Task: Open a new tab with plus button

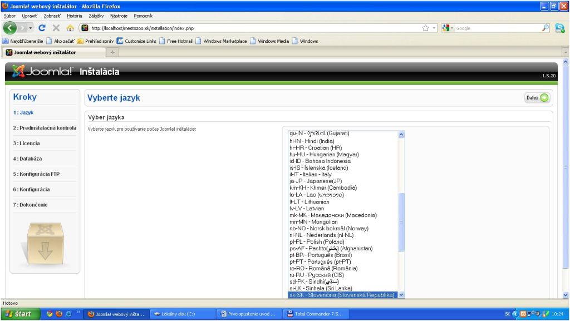Action: pyautogui.click(x=112, y=52)
